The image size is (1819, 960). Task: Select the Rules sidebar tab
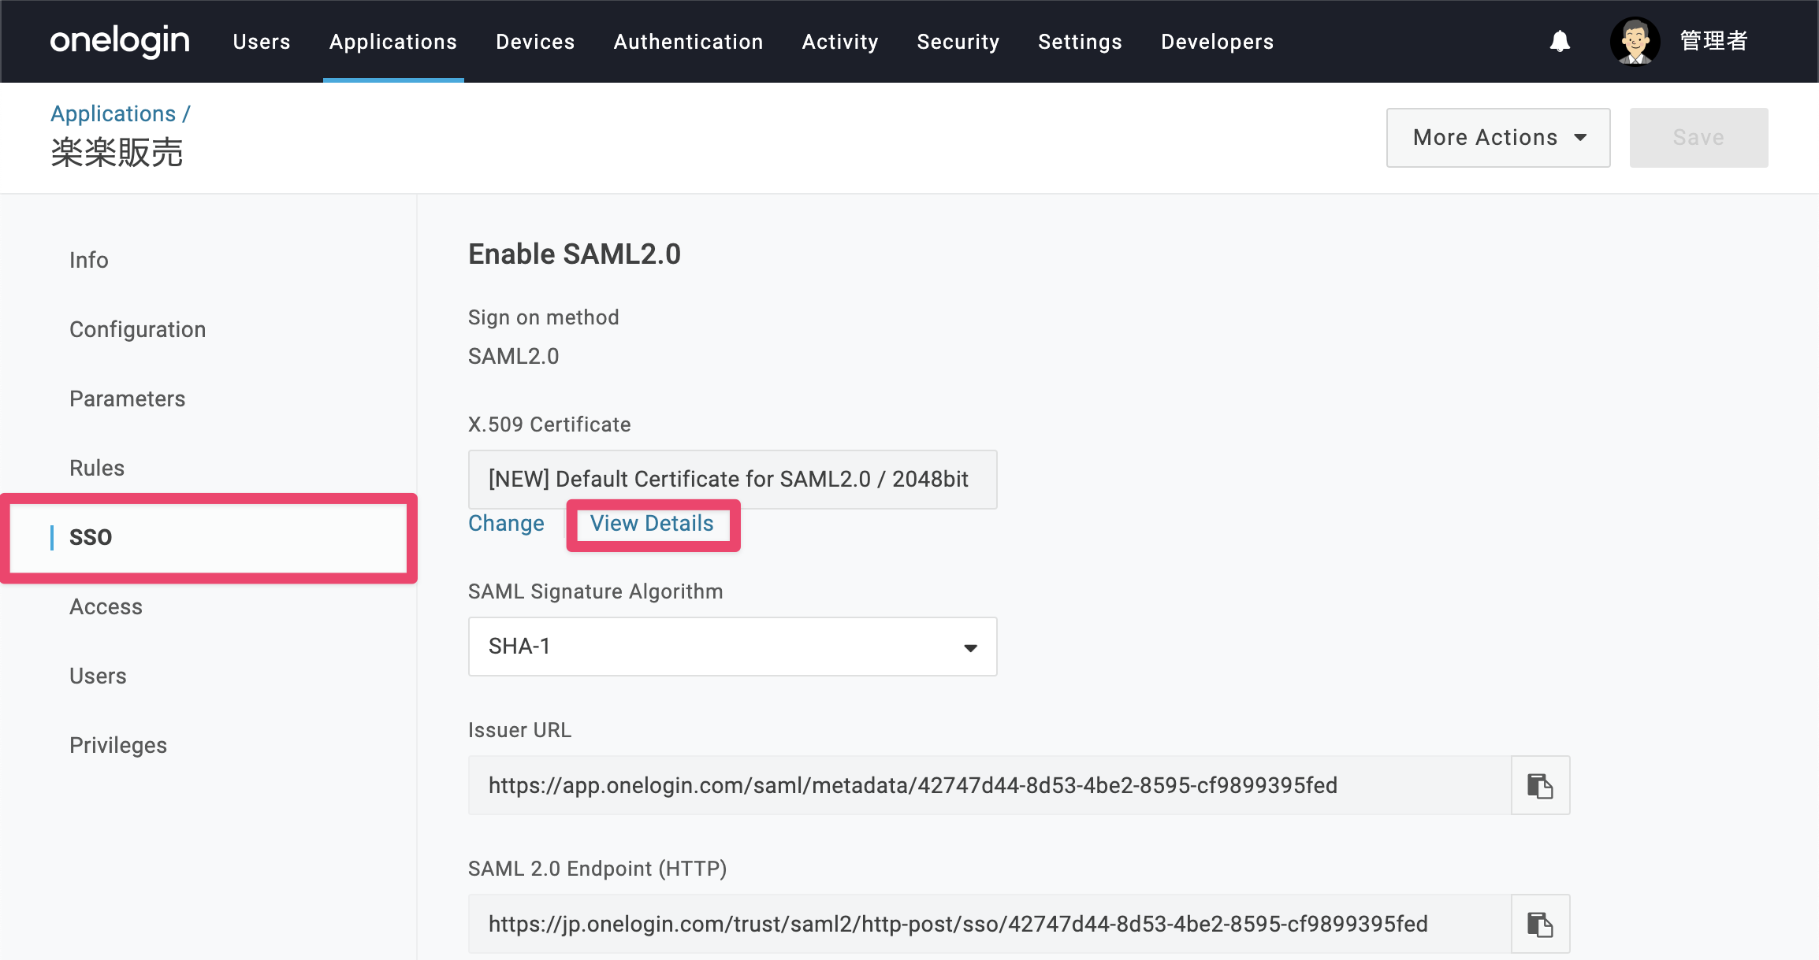[97, 468]
